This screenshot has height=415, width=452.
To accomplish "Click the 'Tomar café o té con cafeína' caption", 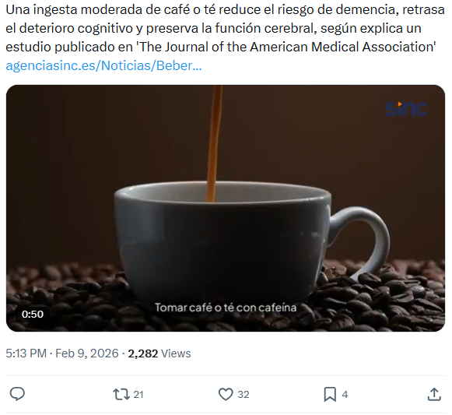I will (x=226, y=308).
